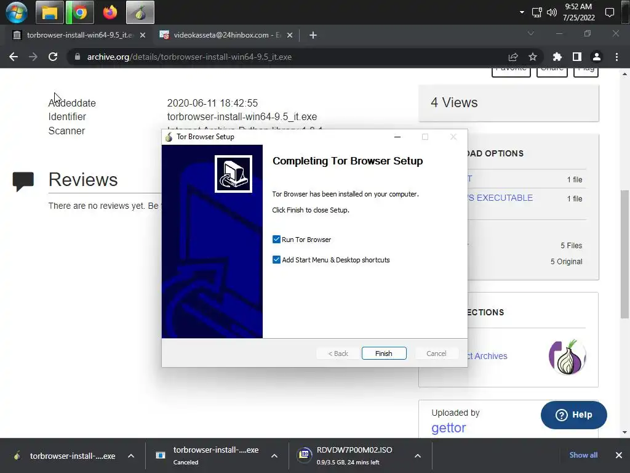630x473 pixels.
Task: Click identifier torbrowser-install-win64-9.5_it.exe value
Action: pos(242,116)
